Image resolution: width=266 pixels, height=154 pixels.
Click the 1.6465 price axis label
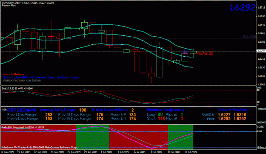point(261,33)
